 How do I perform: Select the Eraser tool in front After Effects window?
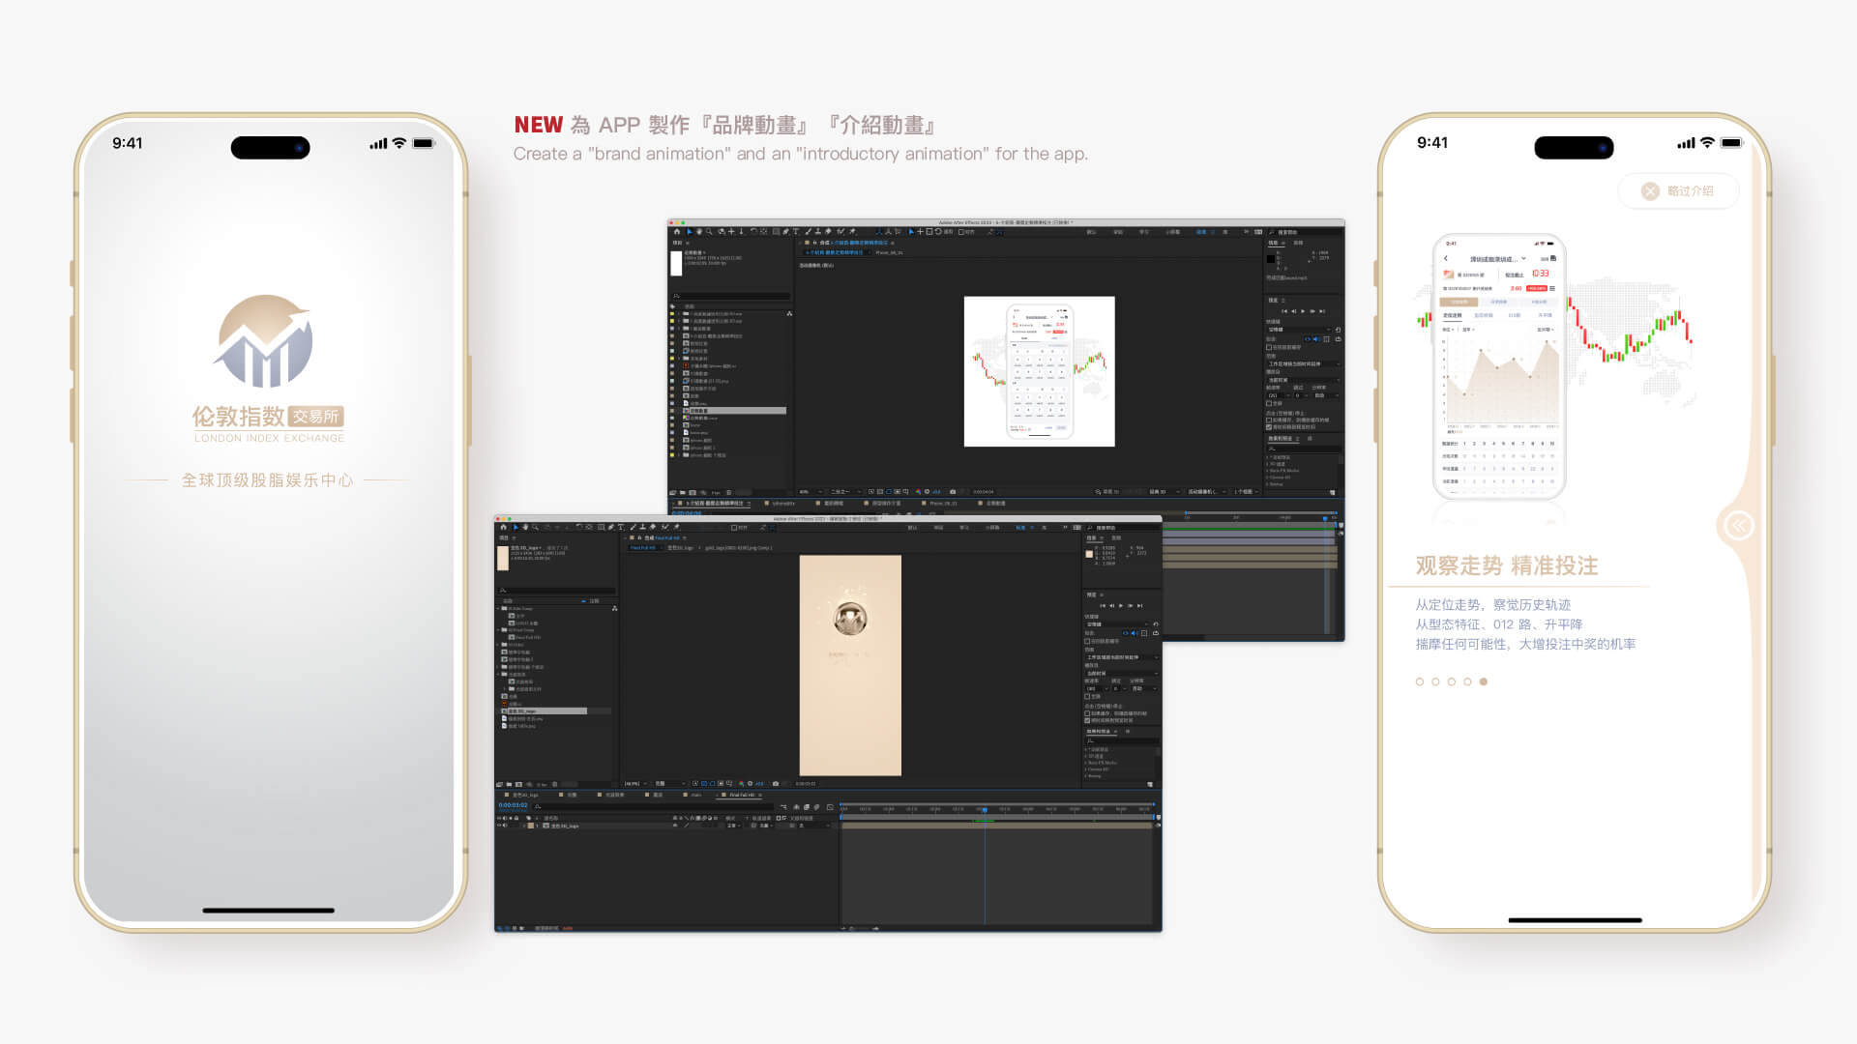pyautogui.click(x=653, y=527)
